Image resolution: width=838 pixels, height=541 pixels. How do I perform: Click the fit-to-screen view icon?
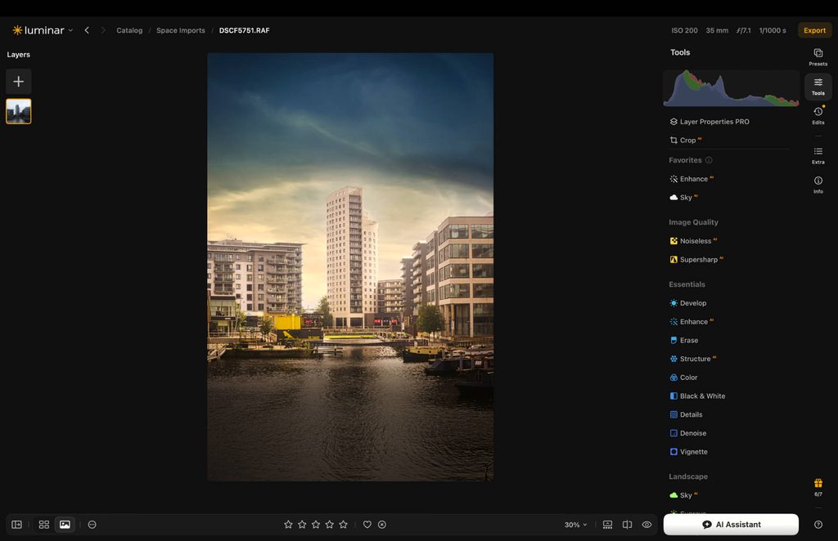coord(608,525)
